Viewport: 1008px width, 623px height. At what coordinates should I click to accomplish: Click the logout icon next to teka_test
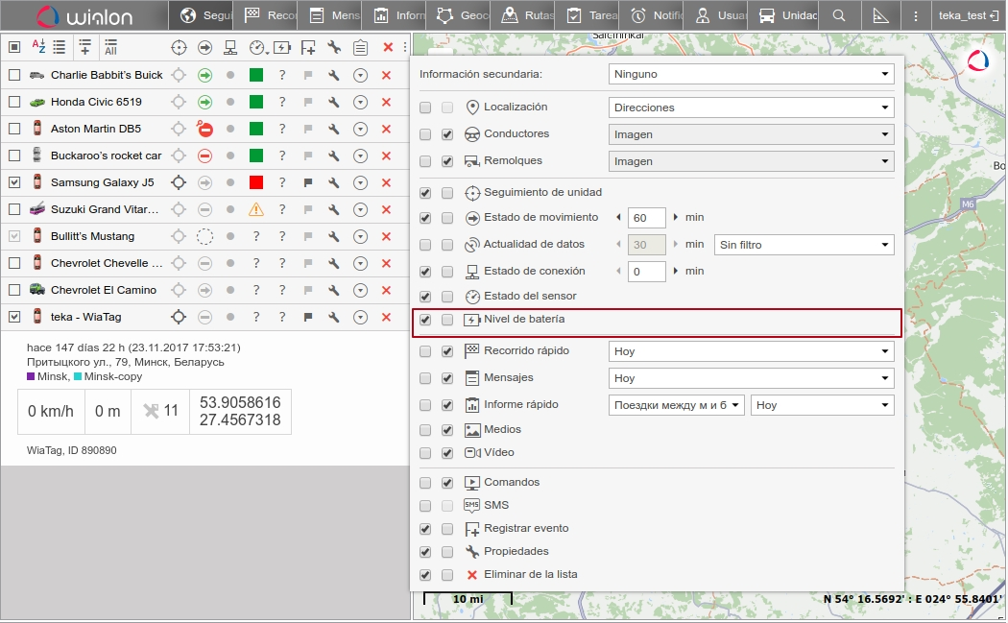[x=994, y=15]
